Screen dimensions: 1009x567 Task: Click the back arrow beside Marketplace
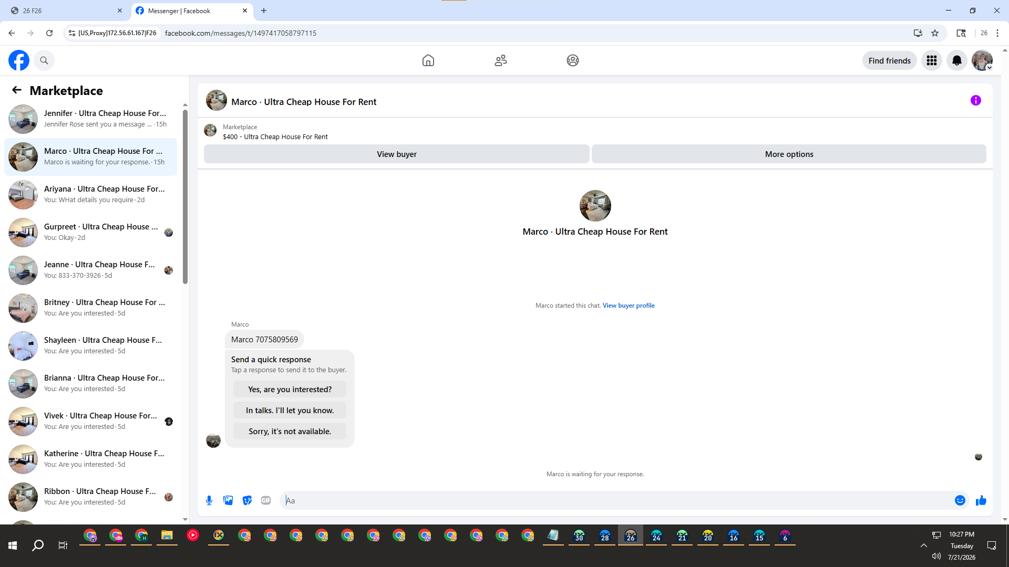pyautogui.click(x=17, y=90)
